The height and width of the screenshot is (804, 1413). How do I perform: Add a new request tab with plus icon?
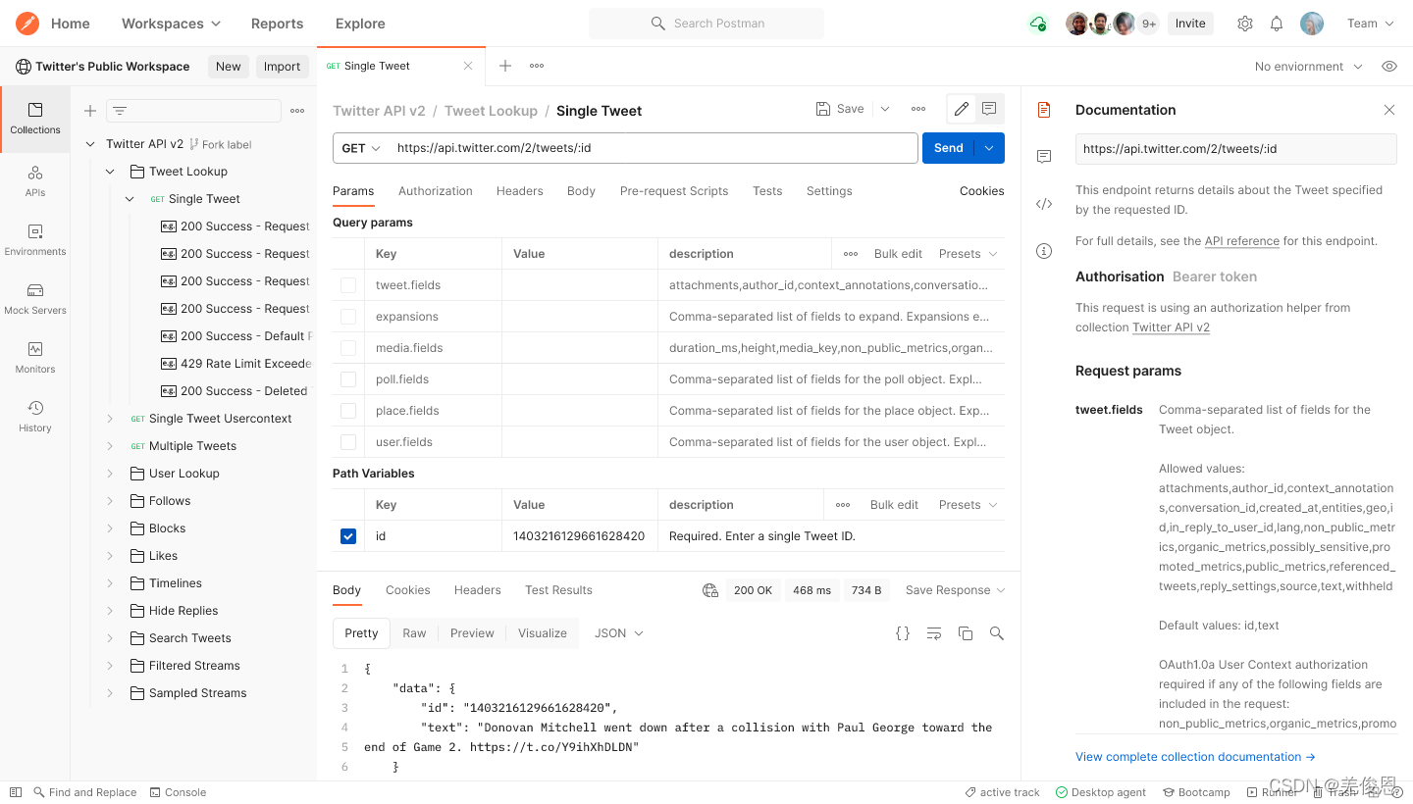click(505, 66)
